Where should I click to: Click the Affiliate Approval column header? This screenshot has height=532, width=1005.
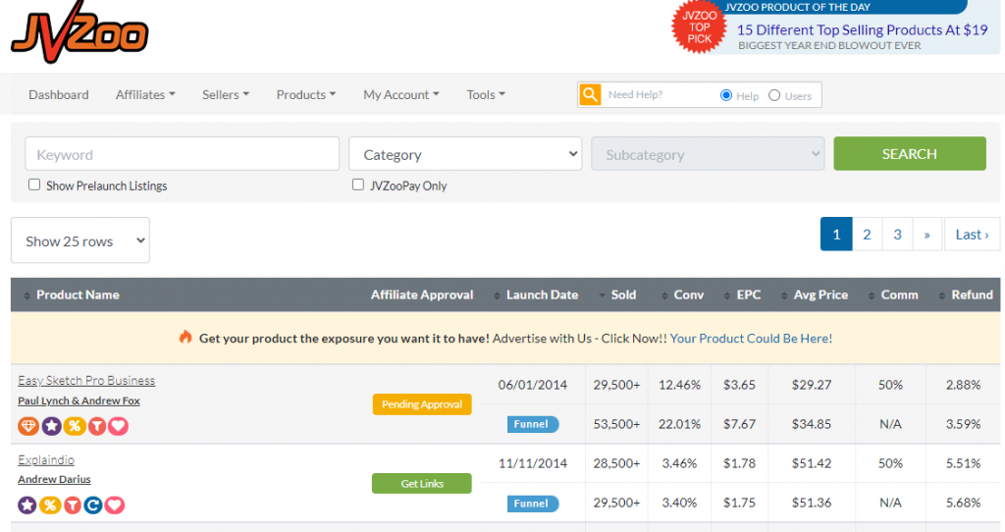tap(422, 294)
